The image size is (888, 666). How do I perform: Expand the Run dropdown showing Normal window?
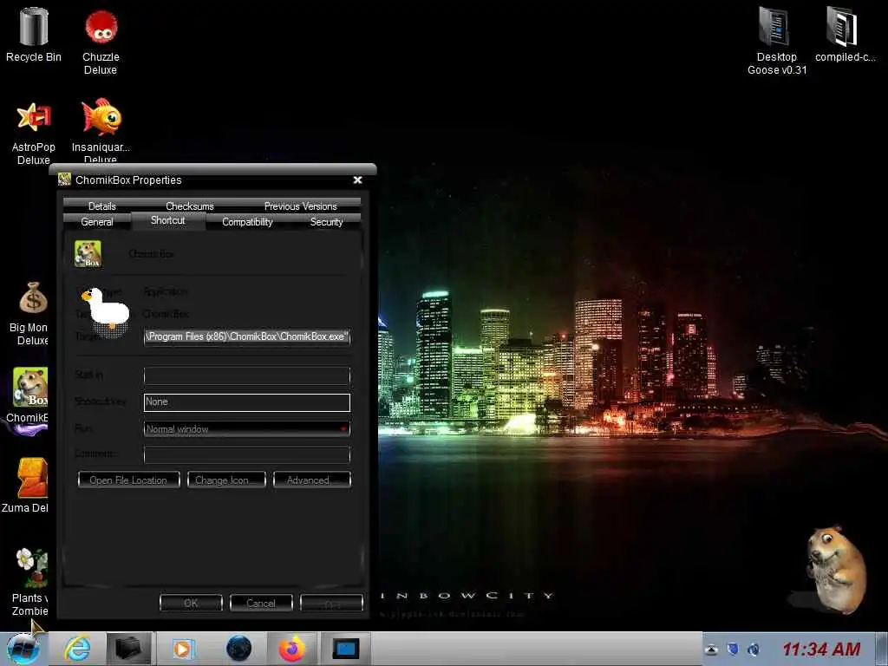click(247, 428)
